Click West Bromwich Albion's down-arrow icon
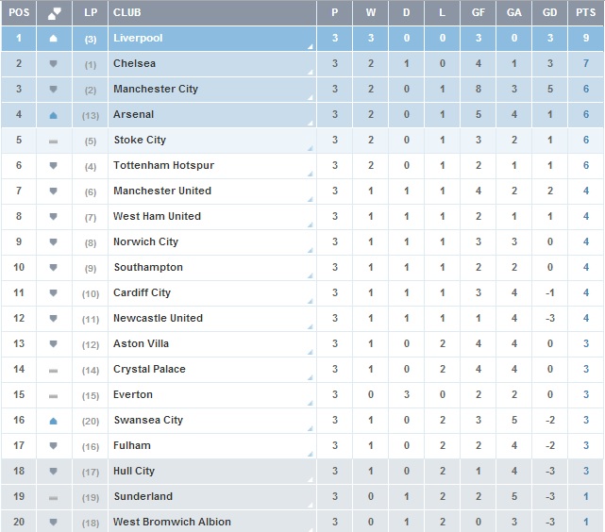This screenshot has width=605, height=532. tap(53, 523)
